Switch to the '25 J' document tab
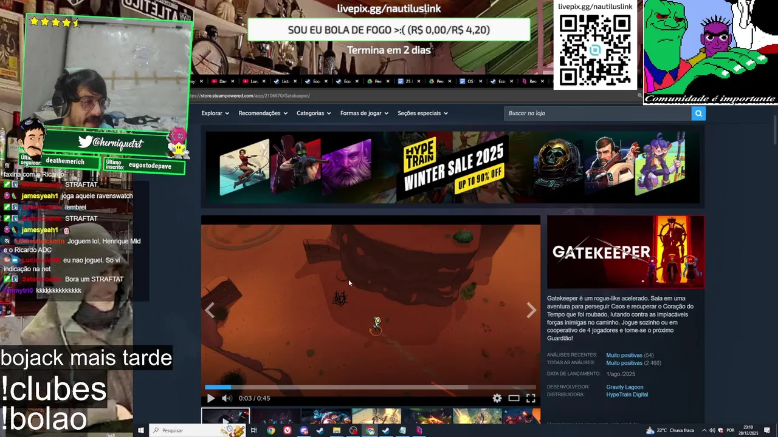 tap(405, 81)
